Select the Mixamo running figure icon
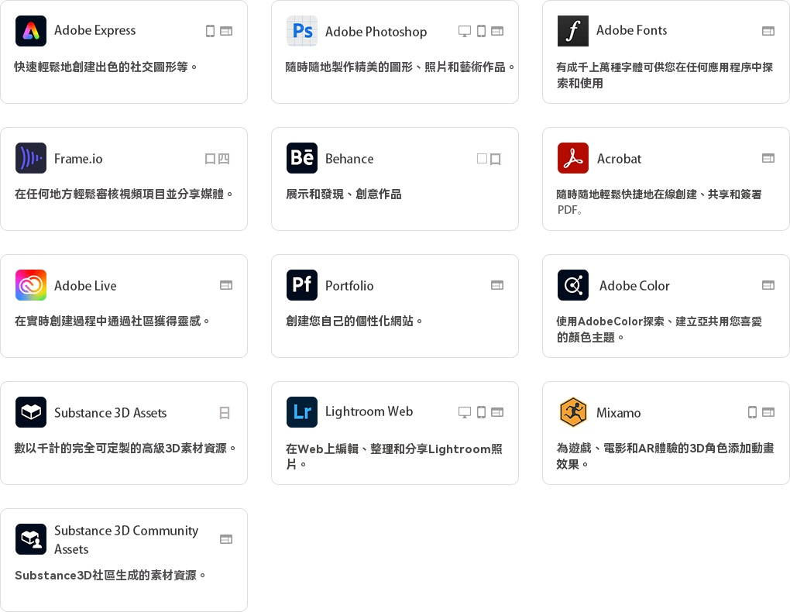The height and width of the screenshot is (612, 790). [573, 412]
